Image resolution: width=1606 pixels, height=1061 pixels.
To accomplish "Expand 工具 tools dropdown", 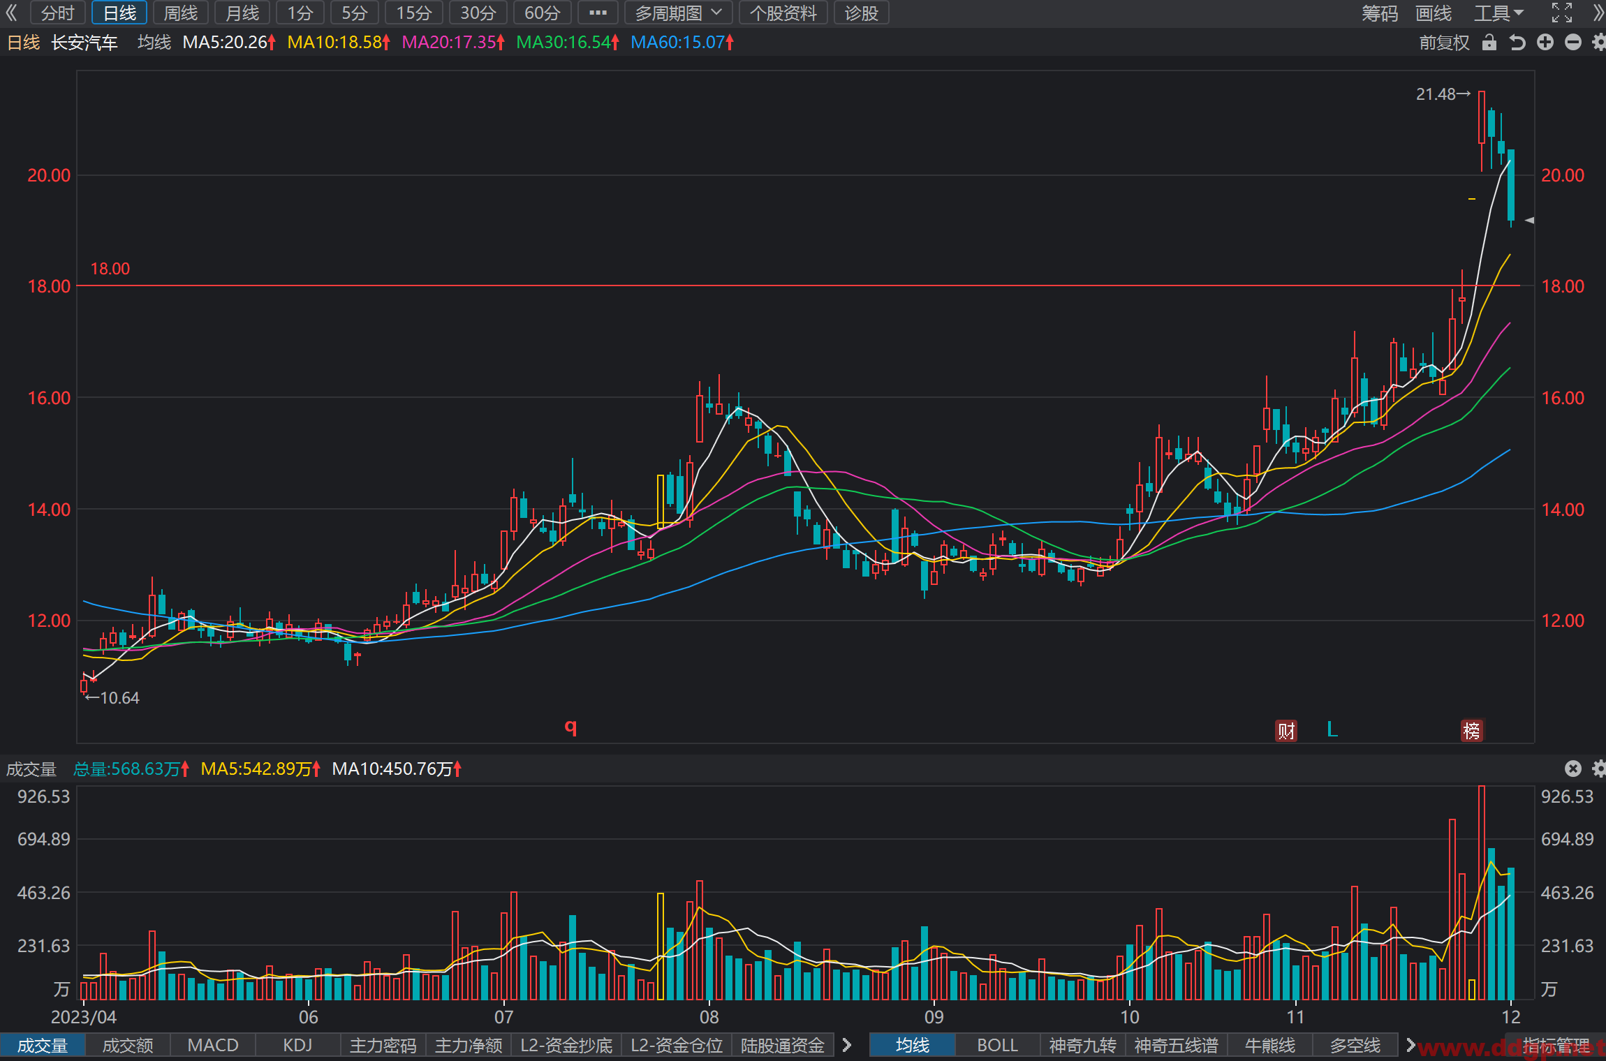I will (1498, 13).
